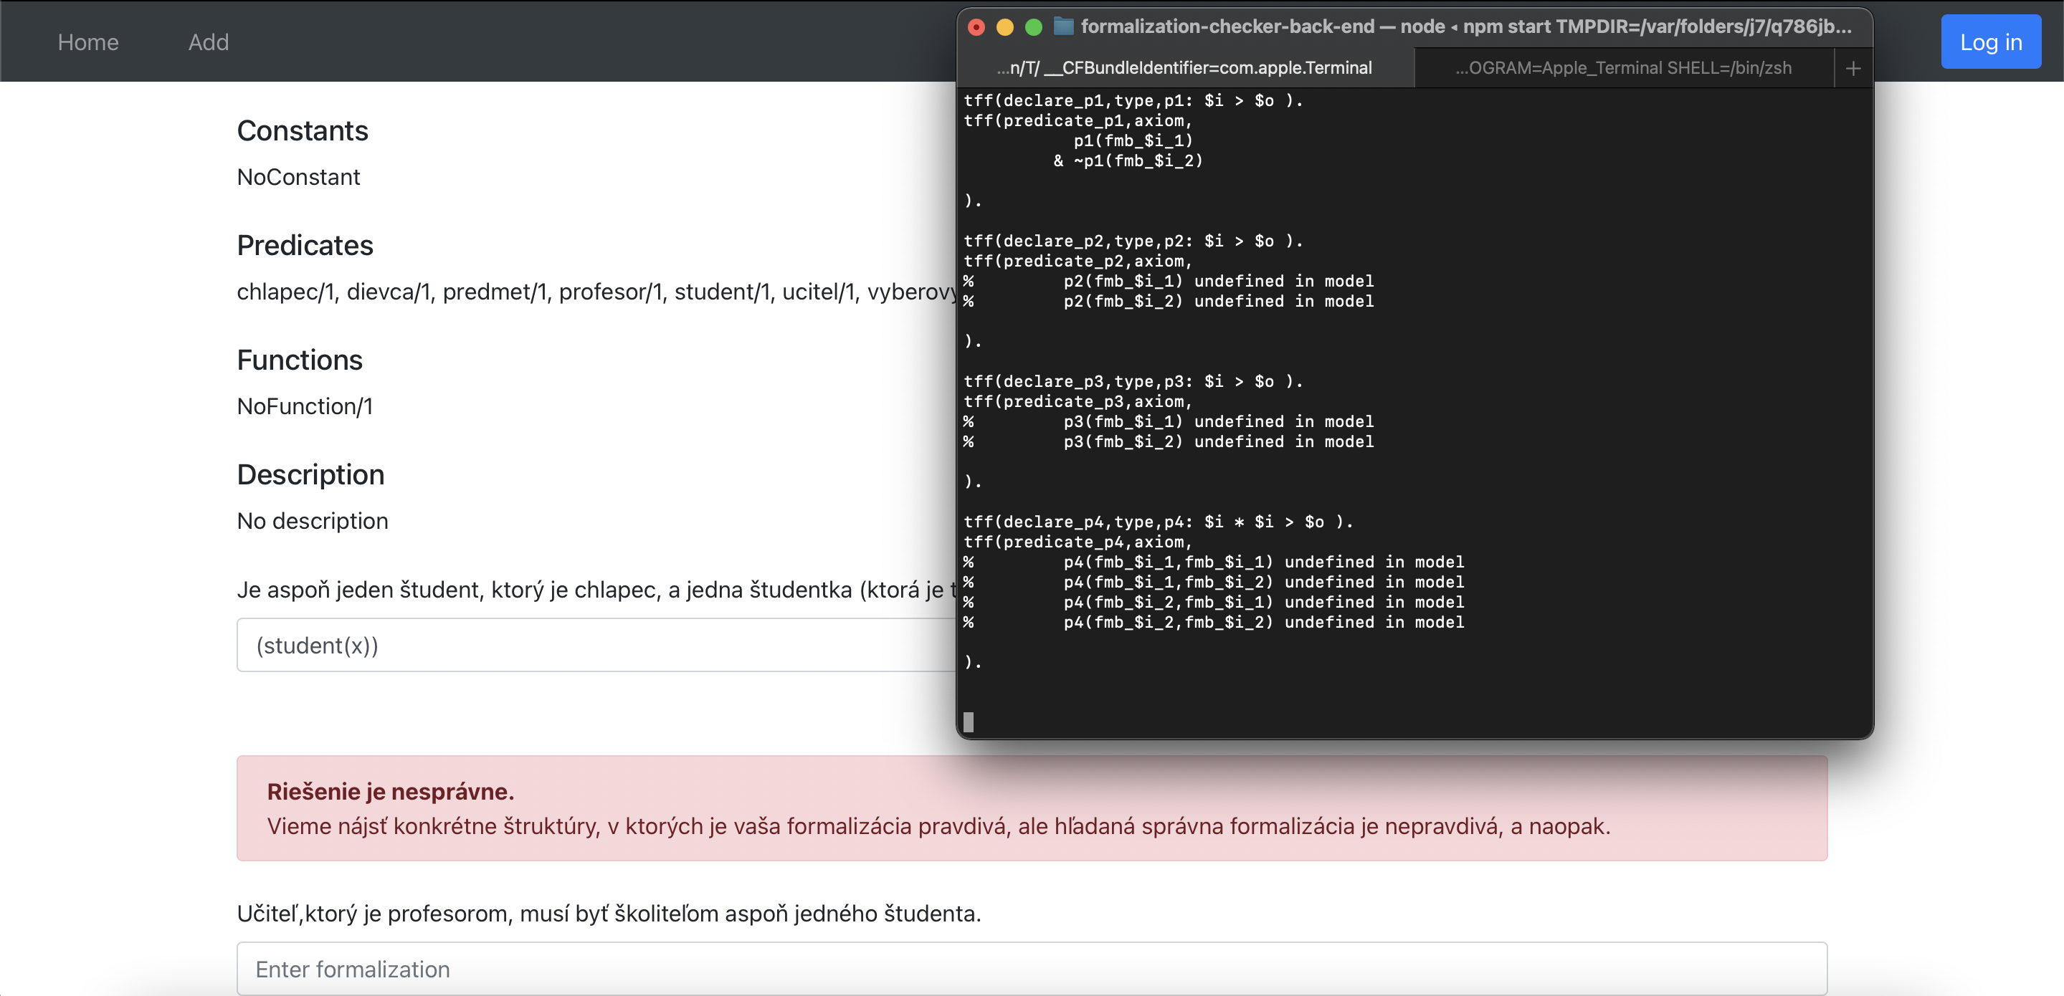Screen dimensions: 2064x996
Task: Click the tff(declare_p4 line in Terminal
Action: (1157, 522)
